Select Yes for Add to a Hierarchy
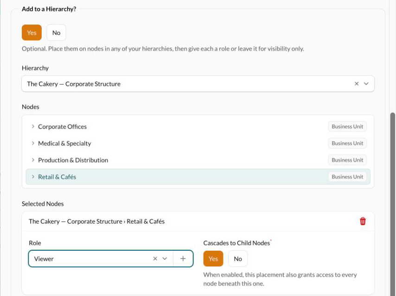Viewport: 396px width, 296px height. click(x=32, y=32)
